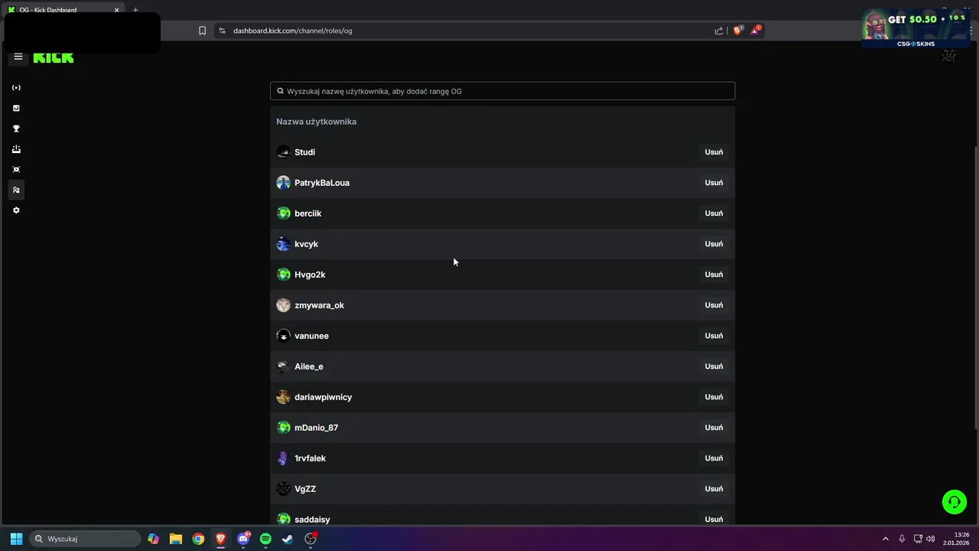Click the username dariawpiwnicy
The image size is (979, 551).
323,397
